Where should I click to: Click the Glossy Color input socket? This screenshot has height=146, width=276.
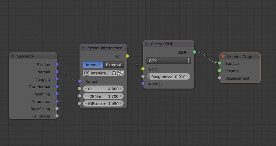pos(143,69)
